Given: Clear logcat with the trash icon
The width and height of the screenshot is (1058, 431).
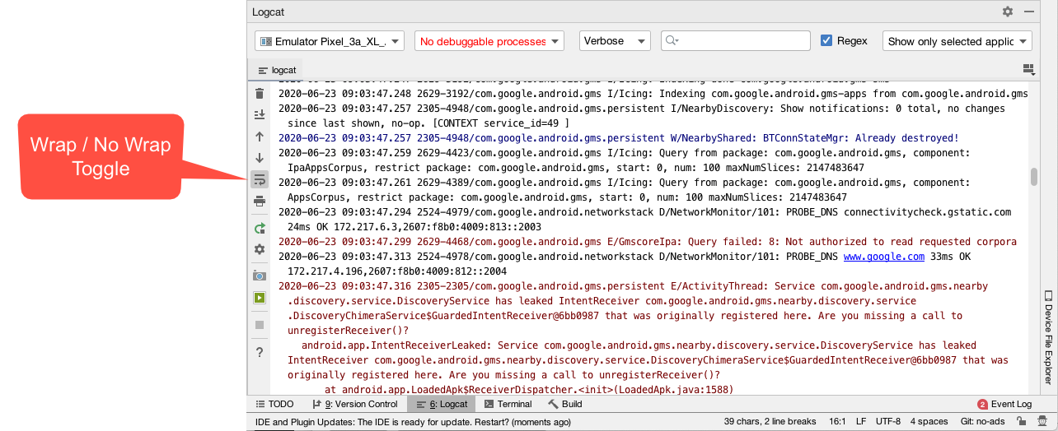Looking at the screenshot, I should [x=260, y=94].
